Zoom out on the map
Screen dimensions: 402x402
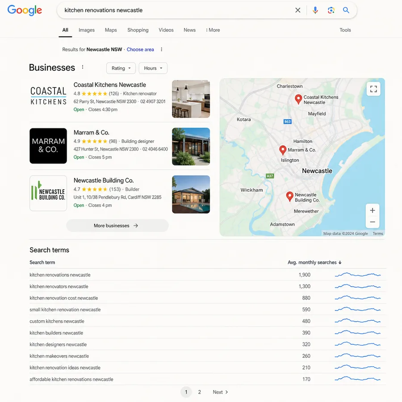click(373, 222)
